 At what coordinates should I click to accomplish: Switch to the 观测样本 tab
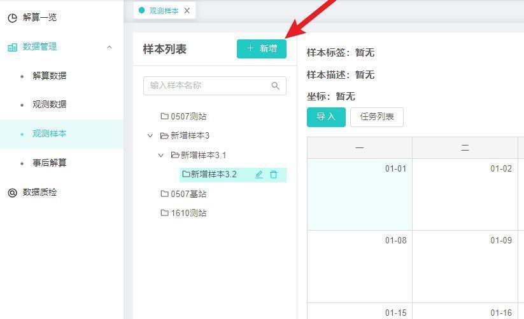click(x=163, y=11)
